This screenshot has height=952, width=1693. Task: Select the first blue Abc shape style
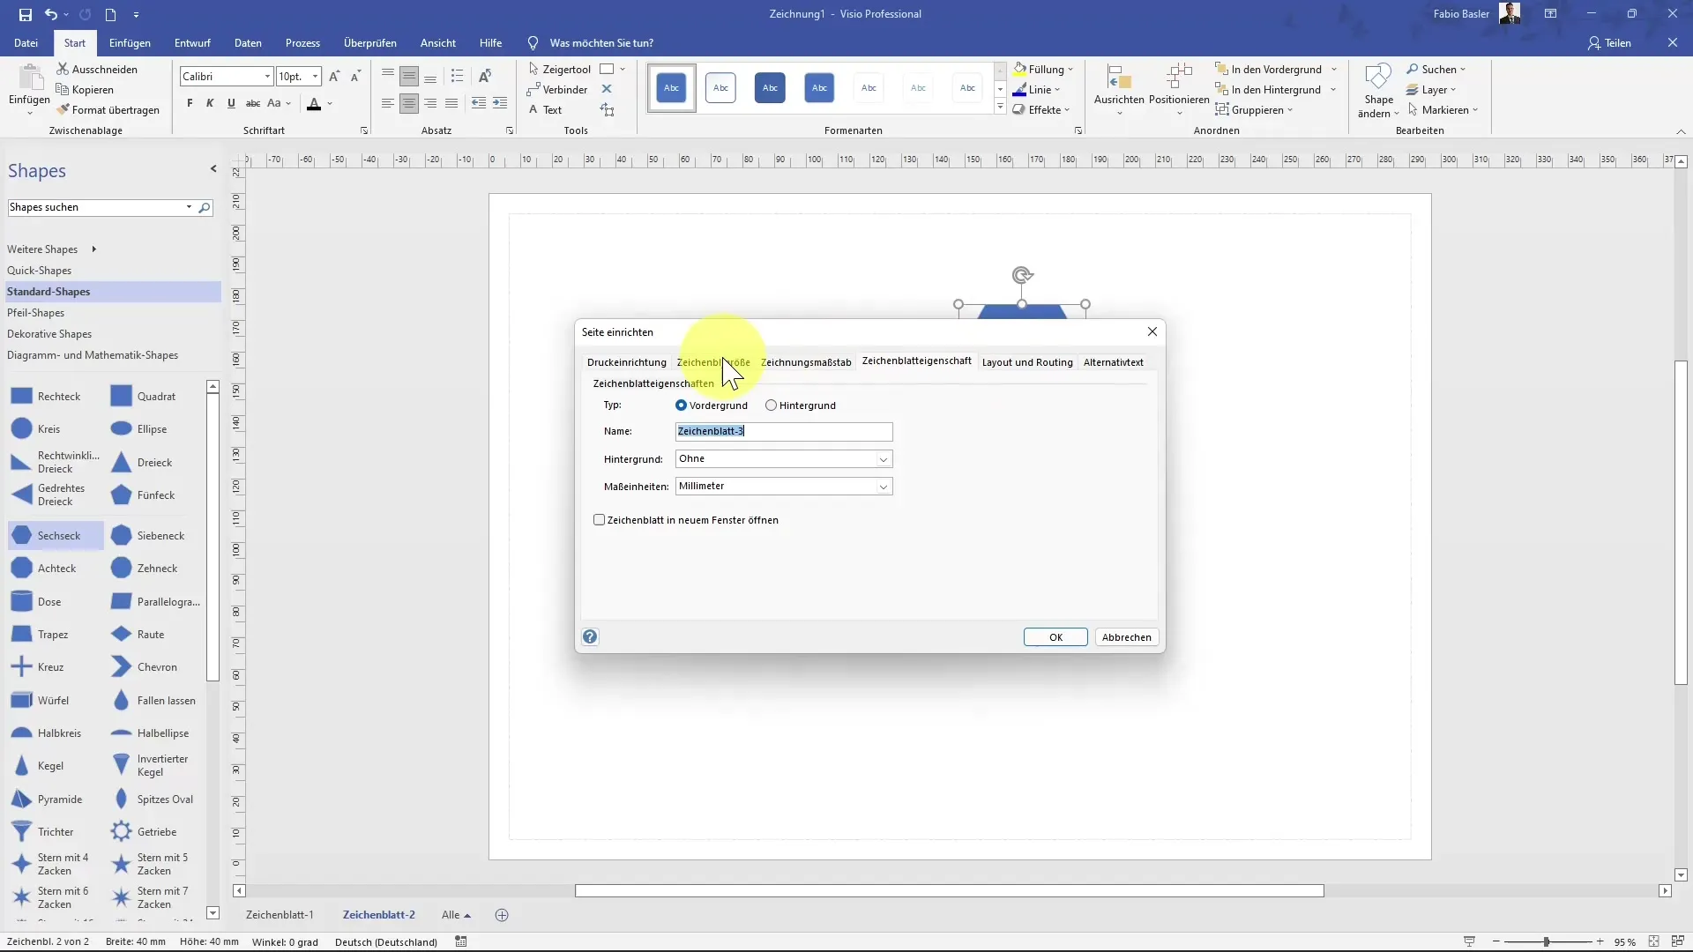(x=672, y=87)
